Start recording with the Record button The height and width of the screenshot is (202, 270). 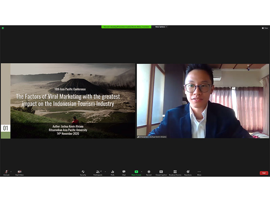(149, 172)
